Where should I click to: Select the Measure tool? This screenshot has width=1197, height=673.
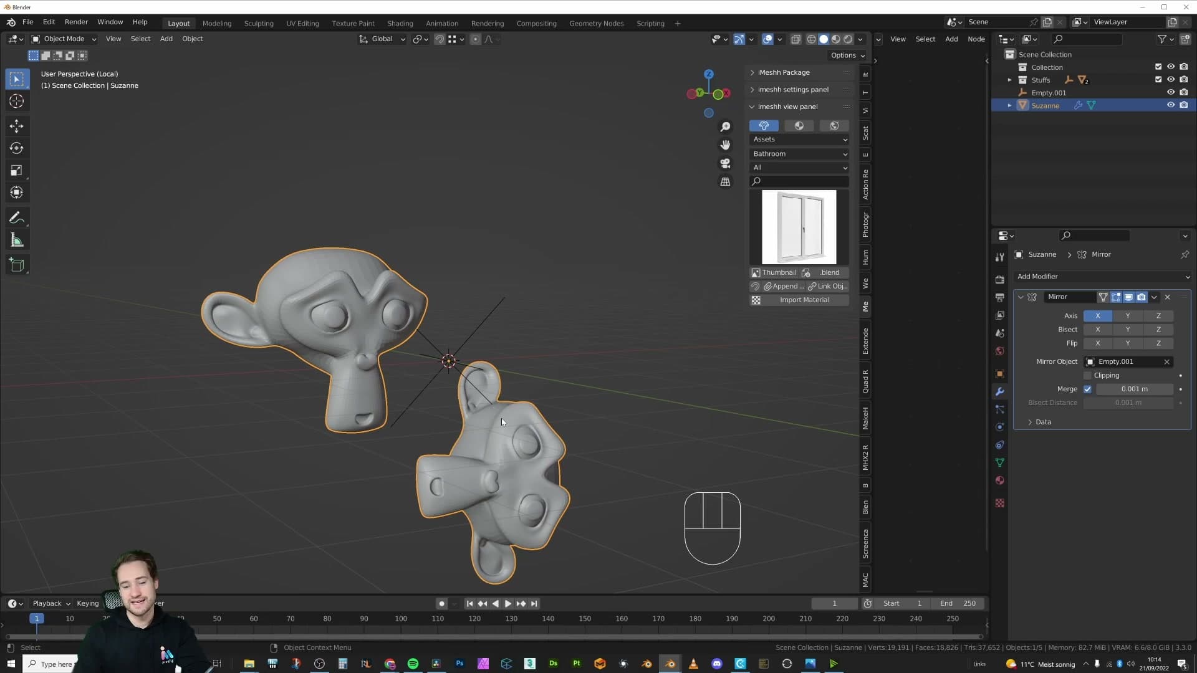pos(17,241)
